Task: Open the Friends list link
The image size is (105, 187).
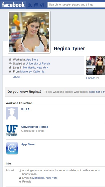Action: [91, 78]
